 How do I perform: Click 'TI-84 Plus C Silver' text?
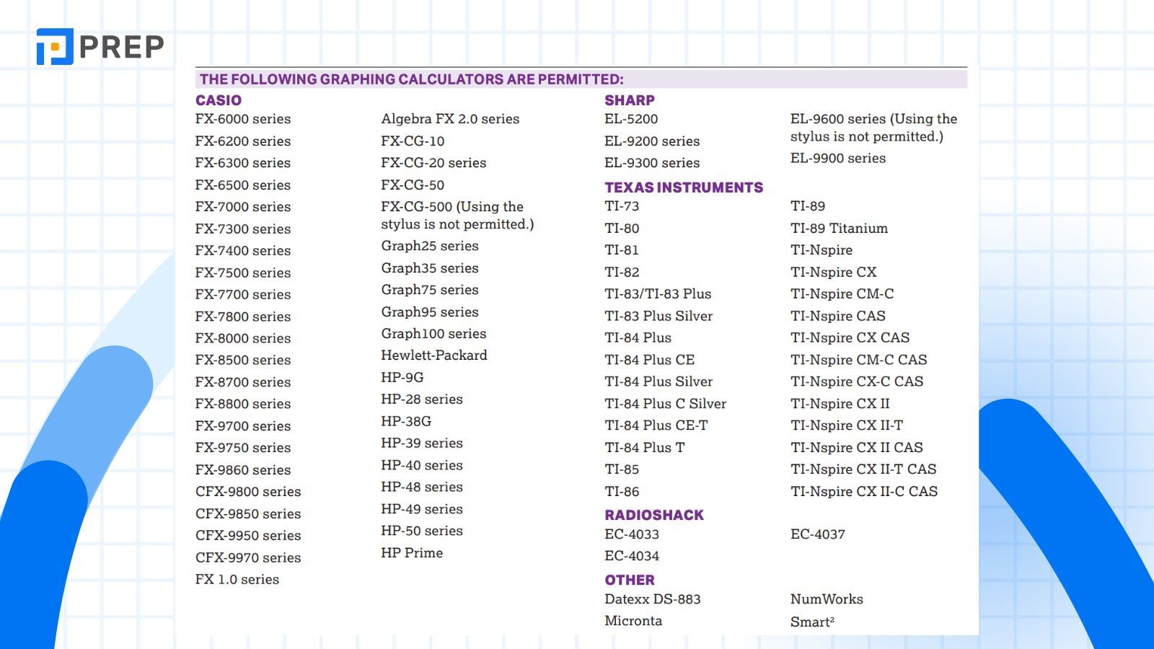click(666, 404)
